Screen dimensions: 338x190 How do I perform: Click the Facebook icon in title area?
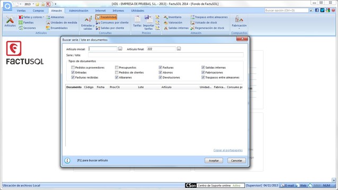point(317,10)
